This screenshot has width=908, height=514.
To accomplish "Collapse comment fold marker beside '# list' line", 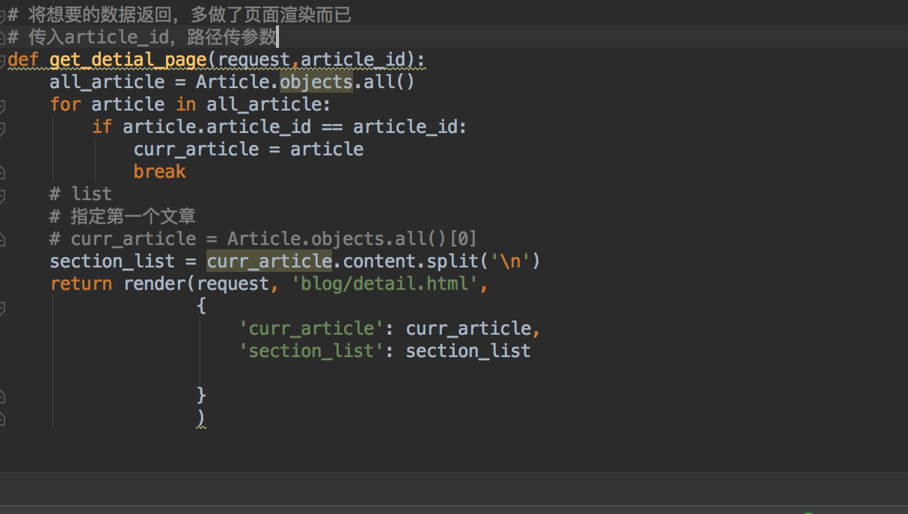I will coord(2,195).
